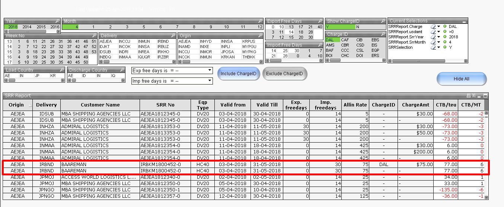Click print icon in SRR Report header
The image size is (504, 207).
[x=468, y=96]
